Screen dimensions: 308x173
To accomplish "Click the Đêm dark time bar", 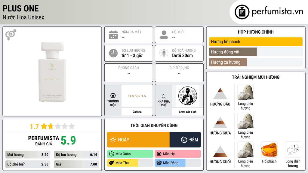I will 185,140.
